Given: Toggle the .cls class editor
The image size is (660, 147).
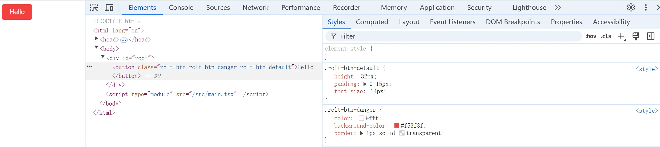Looking at the screenshot, I should coord(606,36).
